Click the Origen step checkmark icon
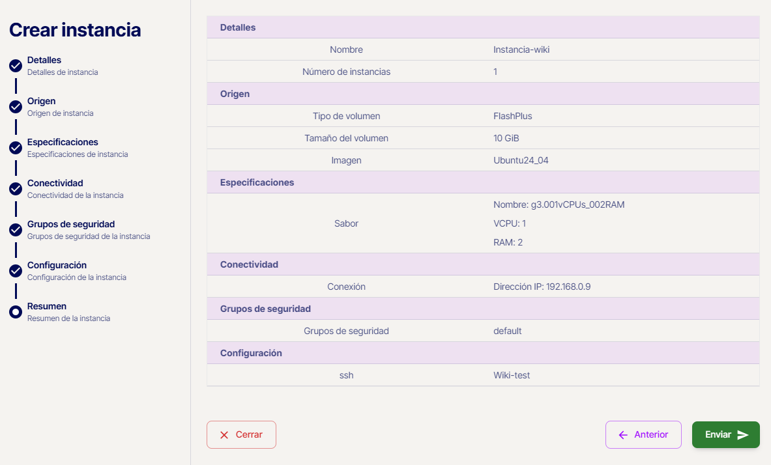The height and width of the screenshot is (465, 771). 16,107
